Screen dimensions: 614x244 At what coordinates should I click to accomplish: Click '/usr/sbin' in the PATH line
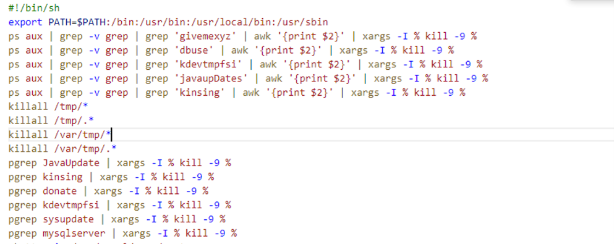302,22
